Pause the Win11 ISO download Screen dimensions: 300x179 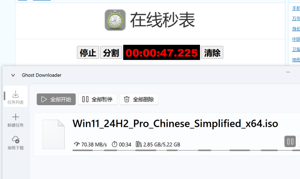pos(290,141)
